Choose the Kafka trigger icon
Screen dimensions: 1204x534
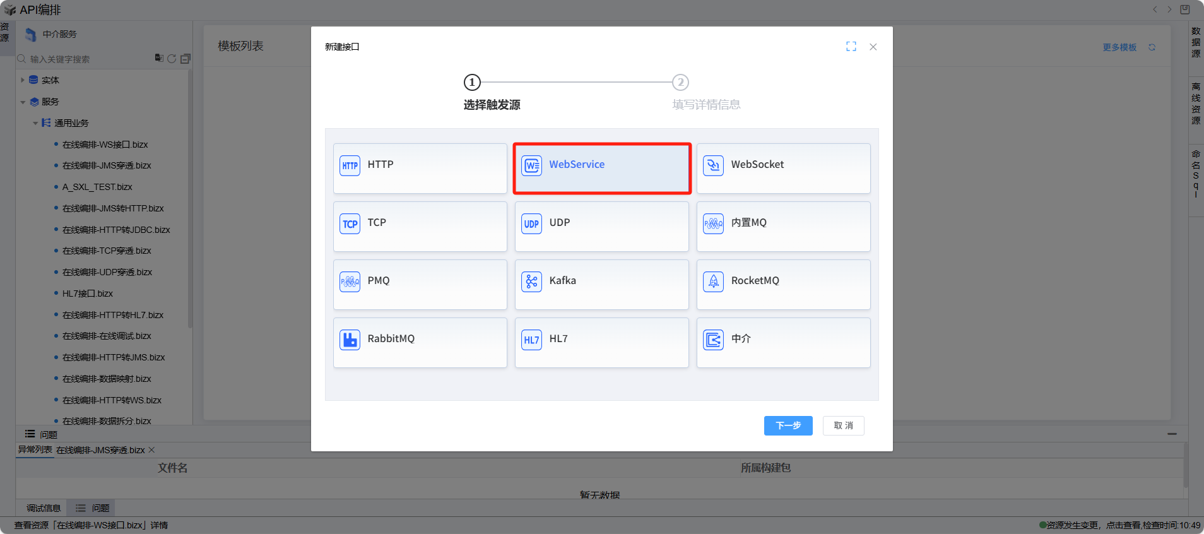[531, 282]
